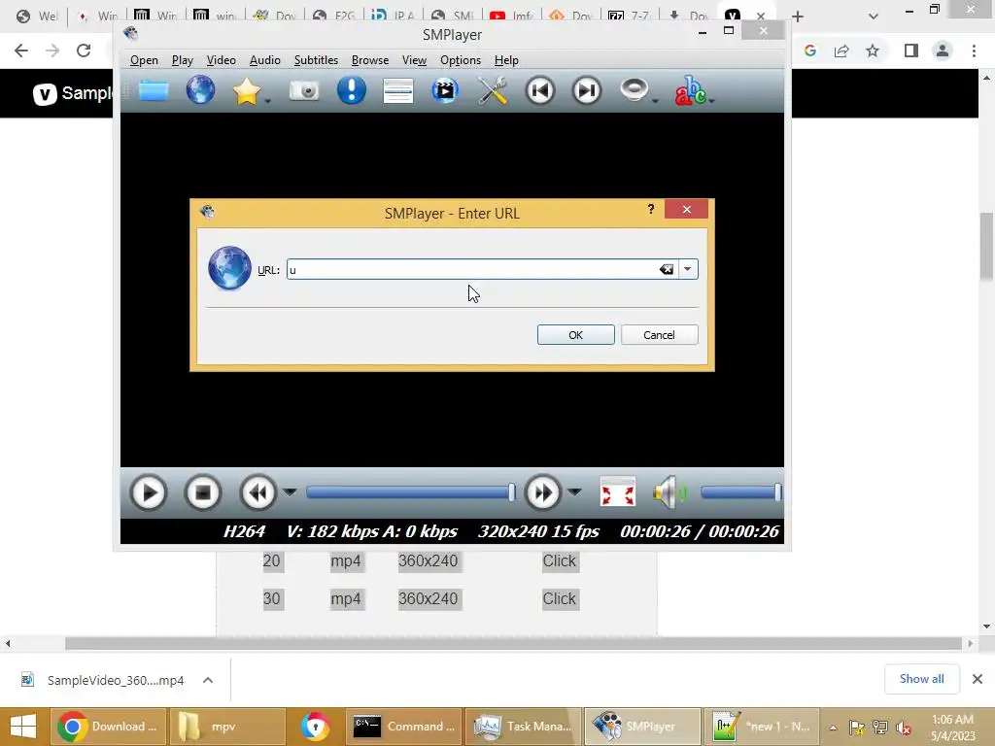Click the rewind button
995x746 pixels.
pyautogui.click(x=257, y=492)
